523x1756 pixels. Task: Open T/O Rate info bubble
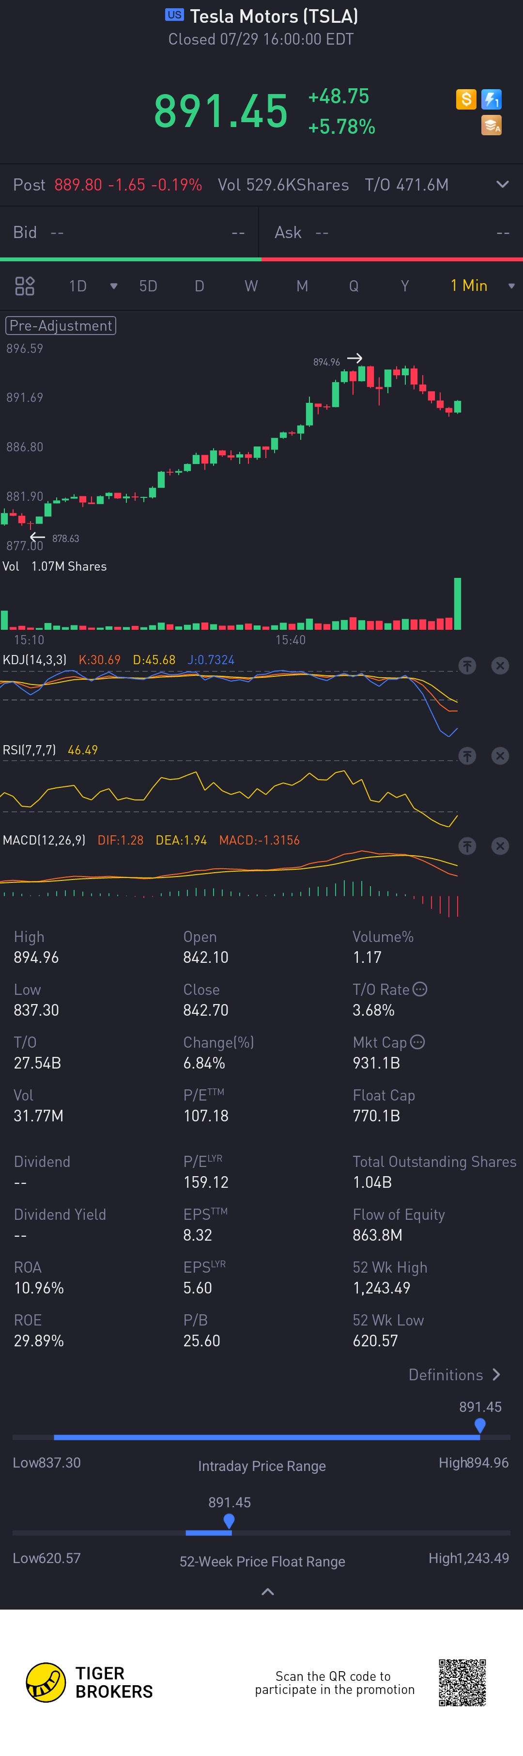tap(420, 989)
